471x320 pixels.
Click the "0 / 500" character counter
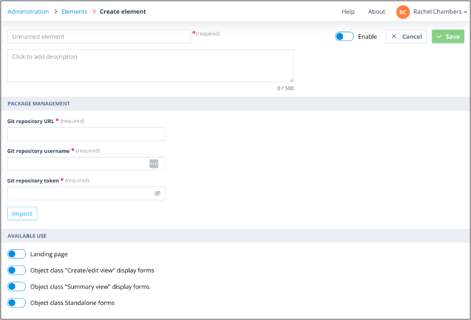(x=285, y=88)
